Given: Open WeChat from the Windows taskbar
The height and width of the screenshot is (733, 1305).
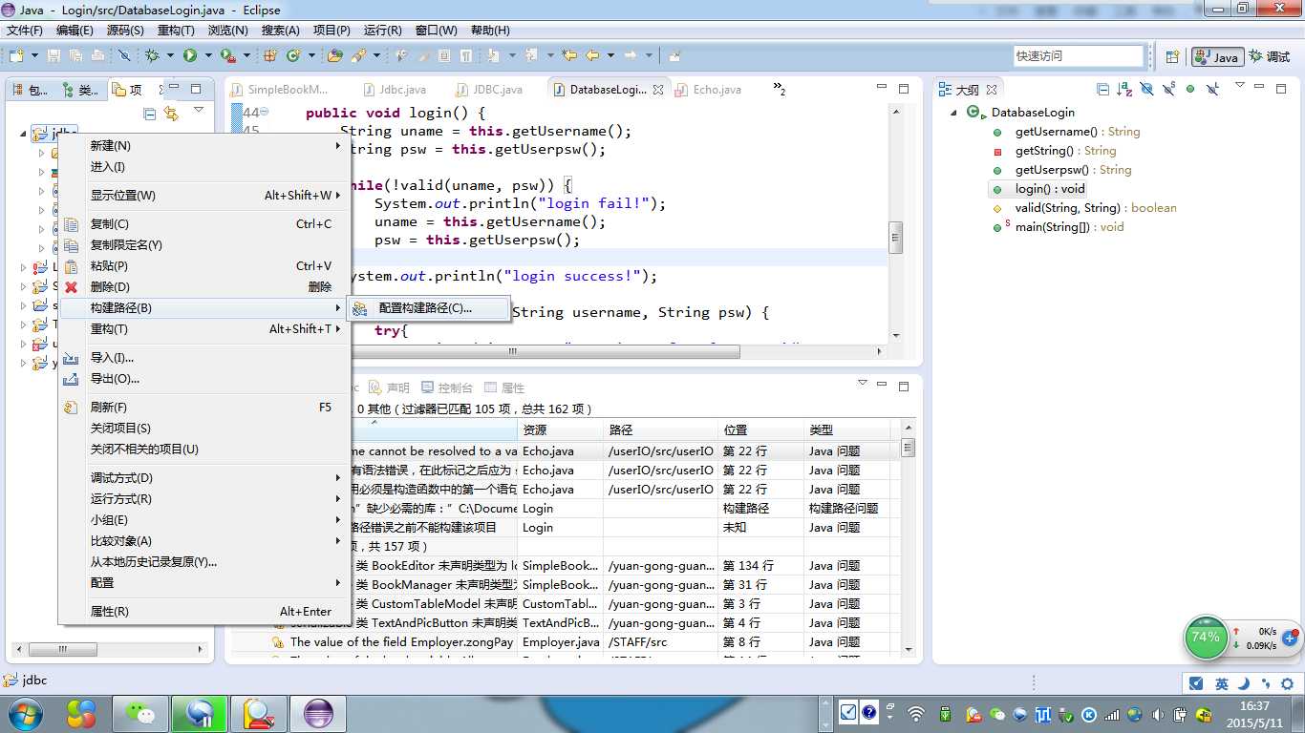Looking at the screenshot, I should (140, 713).
